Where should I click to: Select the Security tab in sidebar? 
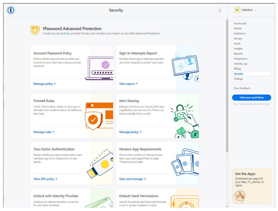pos(238,74)
